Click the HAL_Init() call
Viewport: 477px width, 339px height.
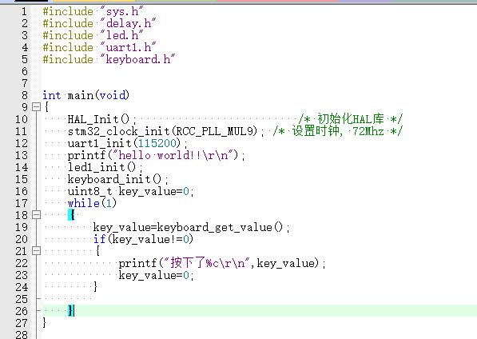pyautogui.click(x=102, y=119)
